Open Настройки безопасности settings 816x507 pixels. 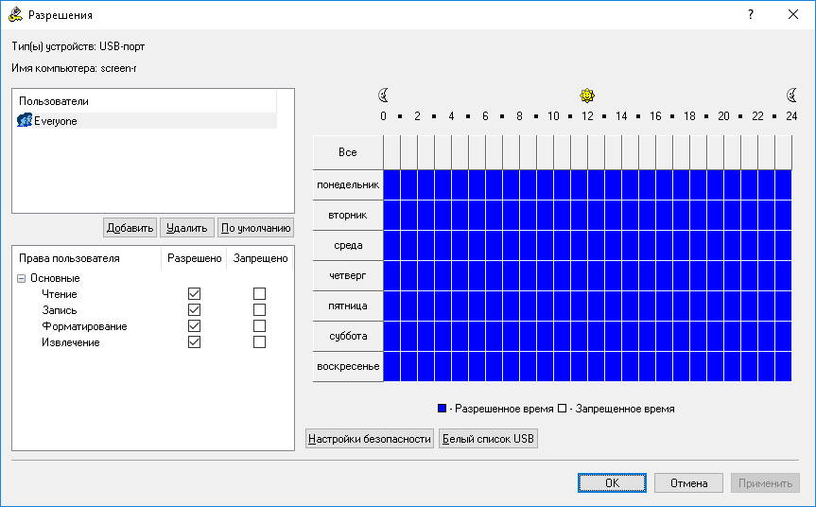[x=370, y=439]
